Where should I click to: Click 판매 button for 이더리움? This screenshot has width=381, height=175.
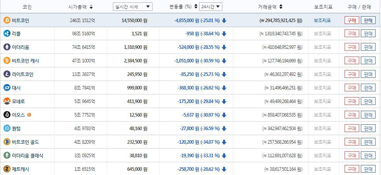(x=368, y=47)
